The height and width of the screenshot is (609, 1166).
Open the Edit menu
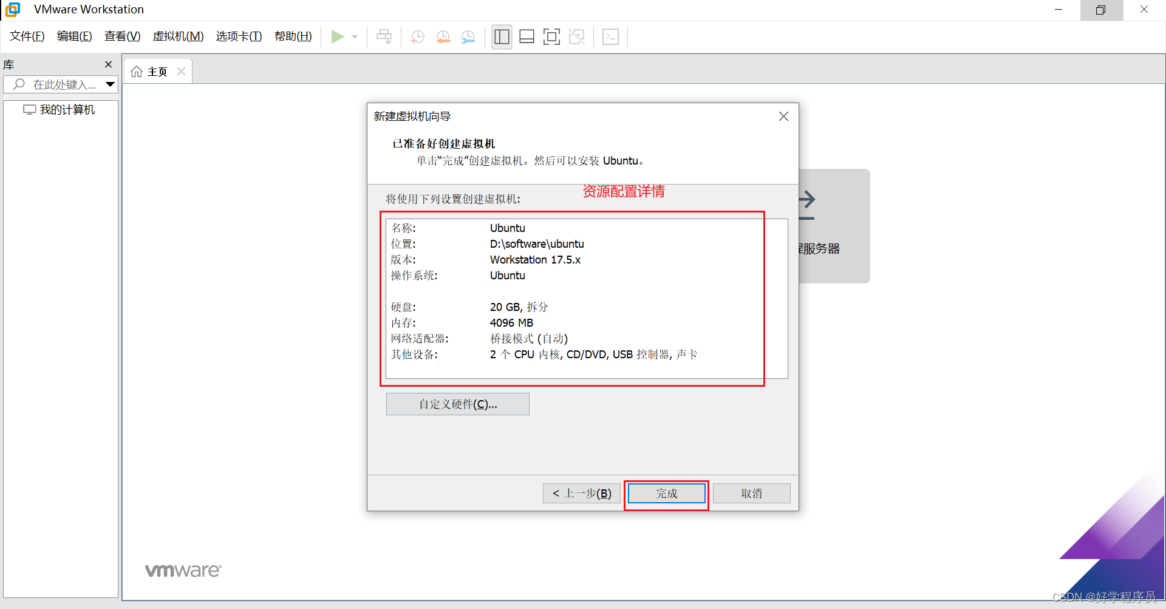tap(75, 36)
